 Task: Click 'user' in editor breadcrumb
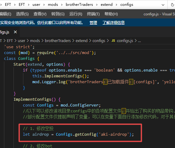[21, 41]
